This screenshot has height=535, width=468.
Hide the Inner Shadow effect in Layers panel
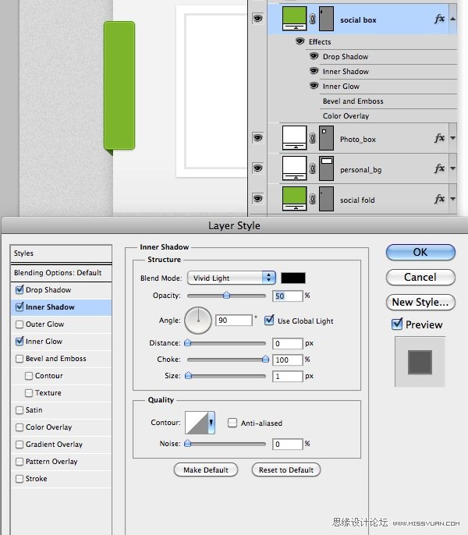[314, 71]
